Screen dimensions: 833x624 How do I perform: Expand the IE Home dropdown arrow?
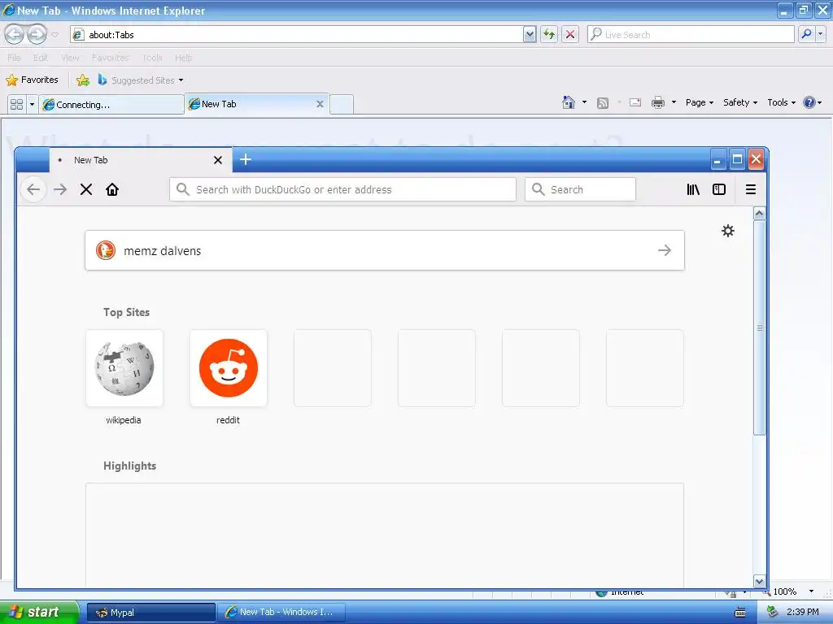point(584,102)
